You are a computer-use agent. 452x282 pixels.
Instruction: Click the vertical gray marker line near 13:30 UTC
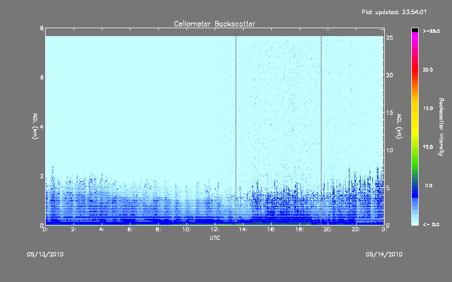click(x=236, y=130)
